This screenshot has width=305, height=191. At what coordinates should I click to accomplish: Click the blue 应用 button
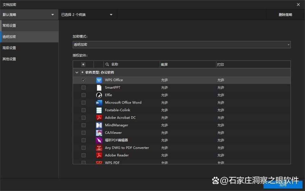click(283, 185)
